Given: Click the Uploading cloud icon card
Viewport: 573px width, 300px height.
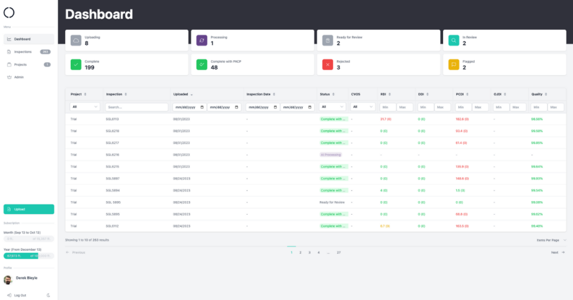Looking at the screenshot, I should point(76,40).
